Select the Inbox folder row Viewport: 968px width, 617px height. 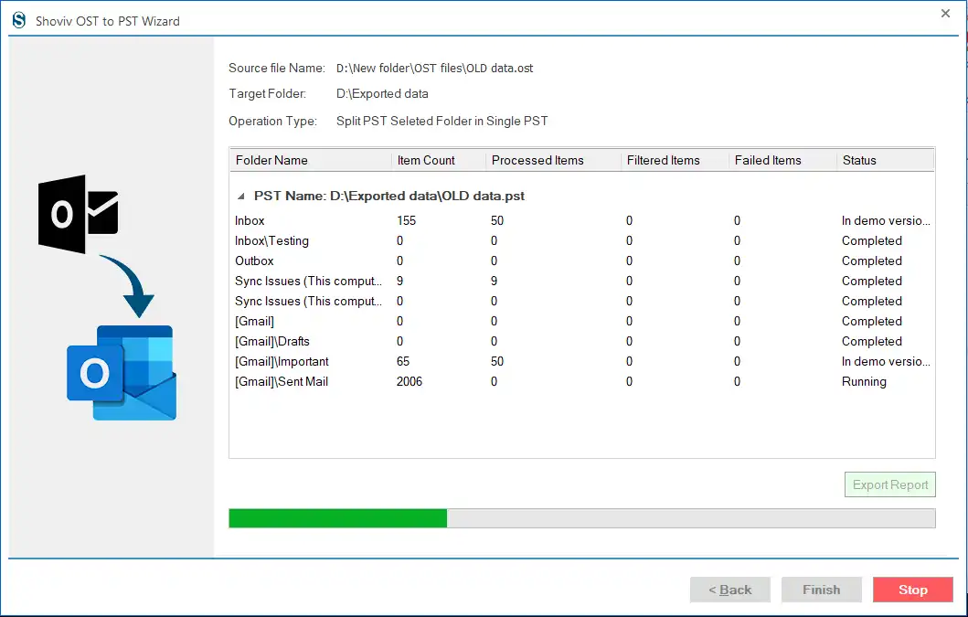(581, 220)
